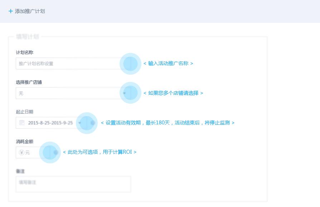320x207 pixels.
Task: Click the 填写计划 section title
Action: tap(28, 37)
